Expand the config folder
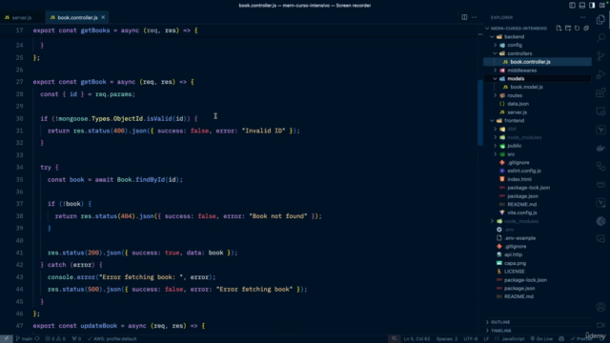The height and width of the screenshot is (343, 610). (x=515, y=45)
